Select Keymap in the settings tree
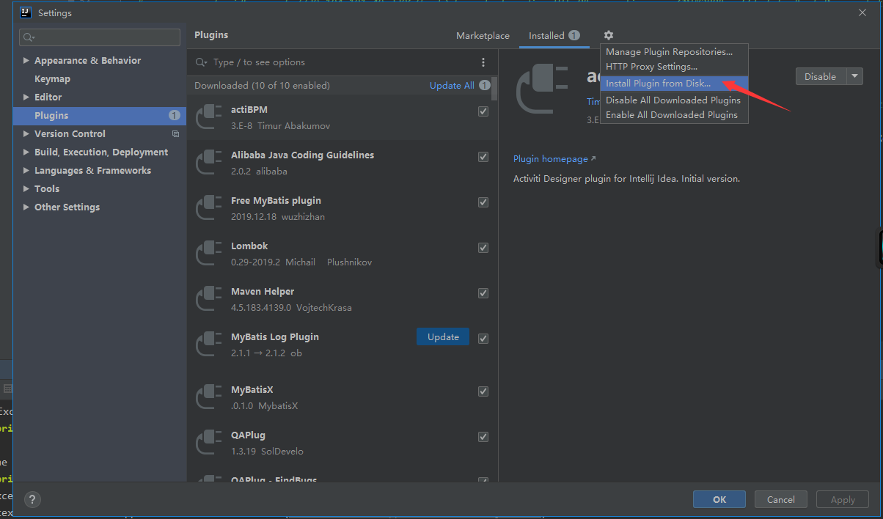Image resolution: width=883 pixels, height=519 pixels. (100, 79)
